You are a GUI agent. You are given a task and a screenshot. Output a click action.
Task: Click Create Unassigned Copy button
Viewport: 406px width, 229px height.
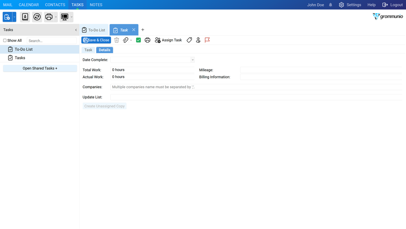pos(105,106)
